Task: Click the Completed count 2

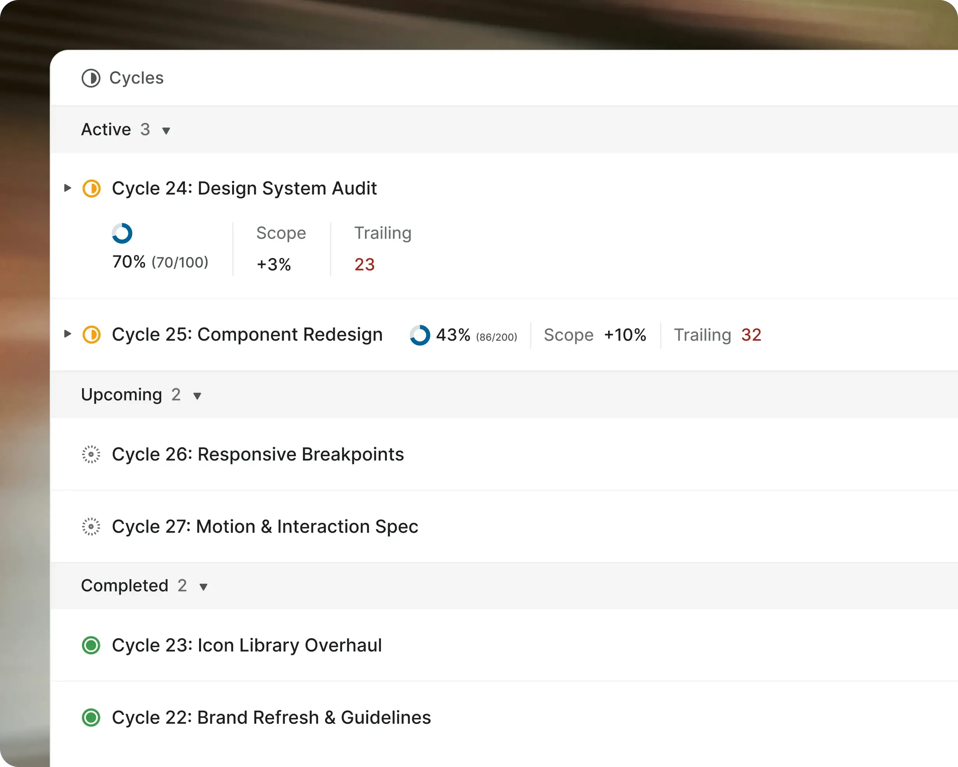Action: pos(182,586)
